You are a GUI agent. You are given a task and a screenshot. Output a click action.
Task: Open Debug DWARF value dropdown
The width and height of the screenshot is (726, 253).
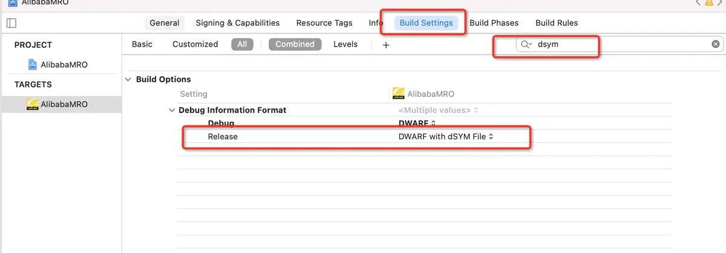(x=417, y=123)
